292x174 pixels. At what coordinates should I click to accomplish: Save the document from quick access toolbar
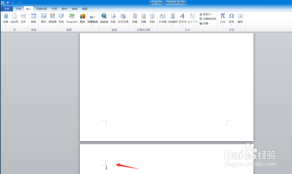point(8,3)
